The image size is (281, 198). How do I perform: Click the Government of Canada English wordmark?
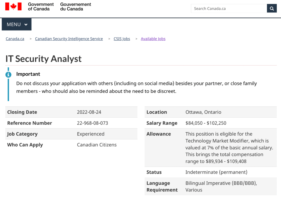41,7
